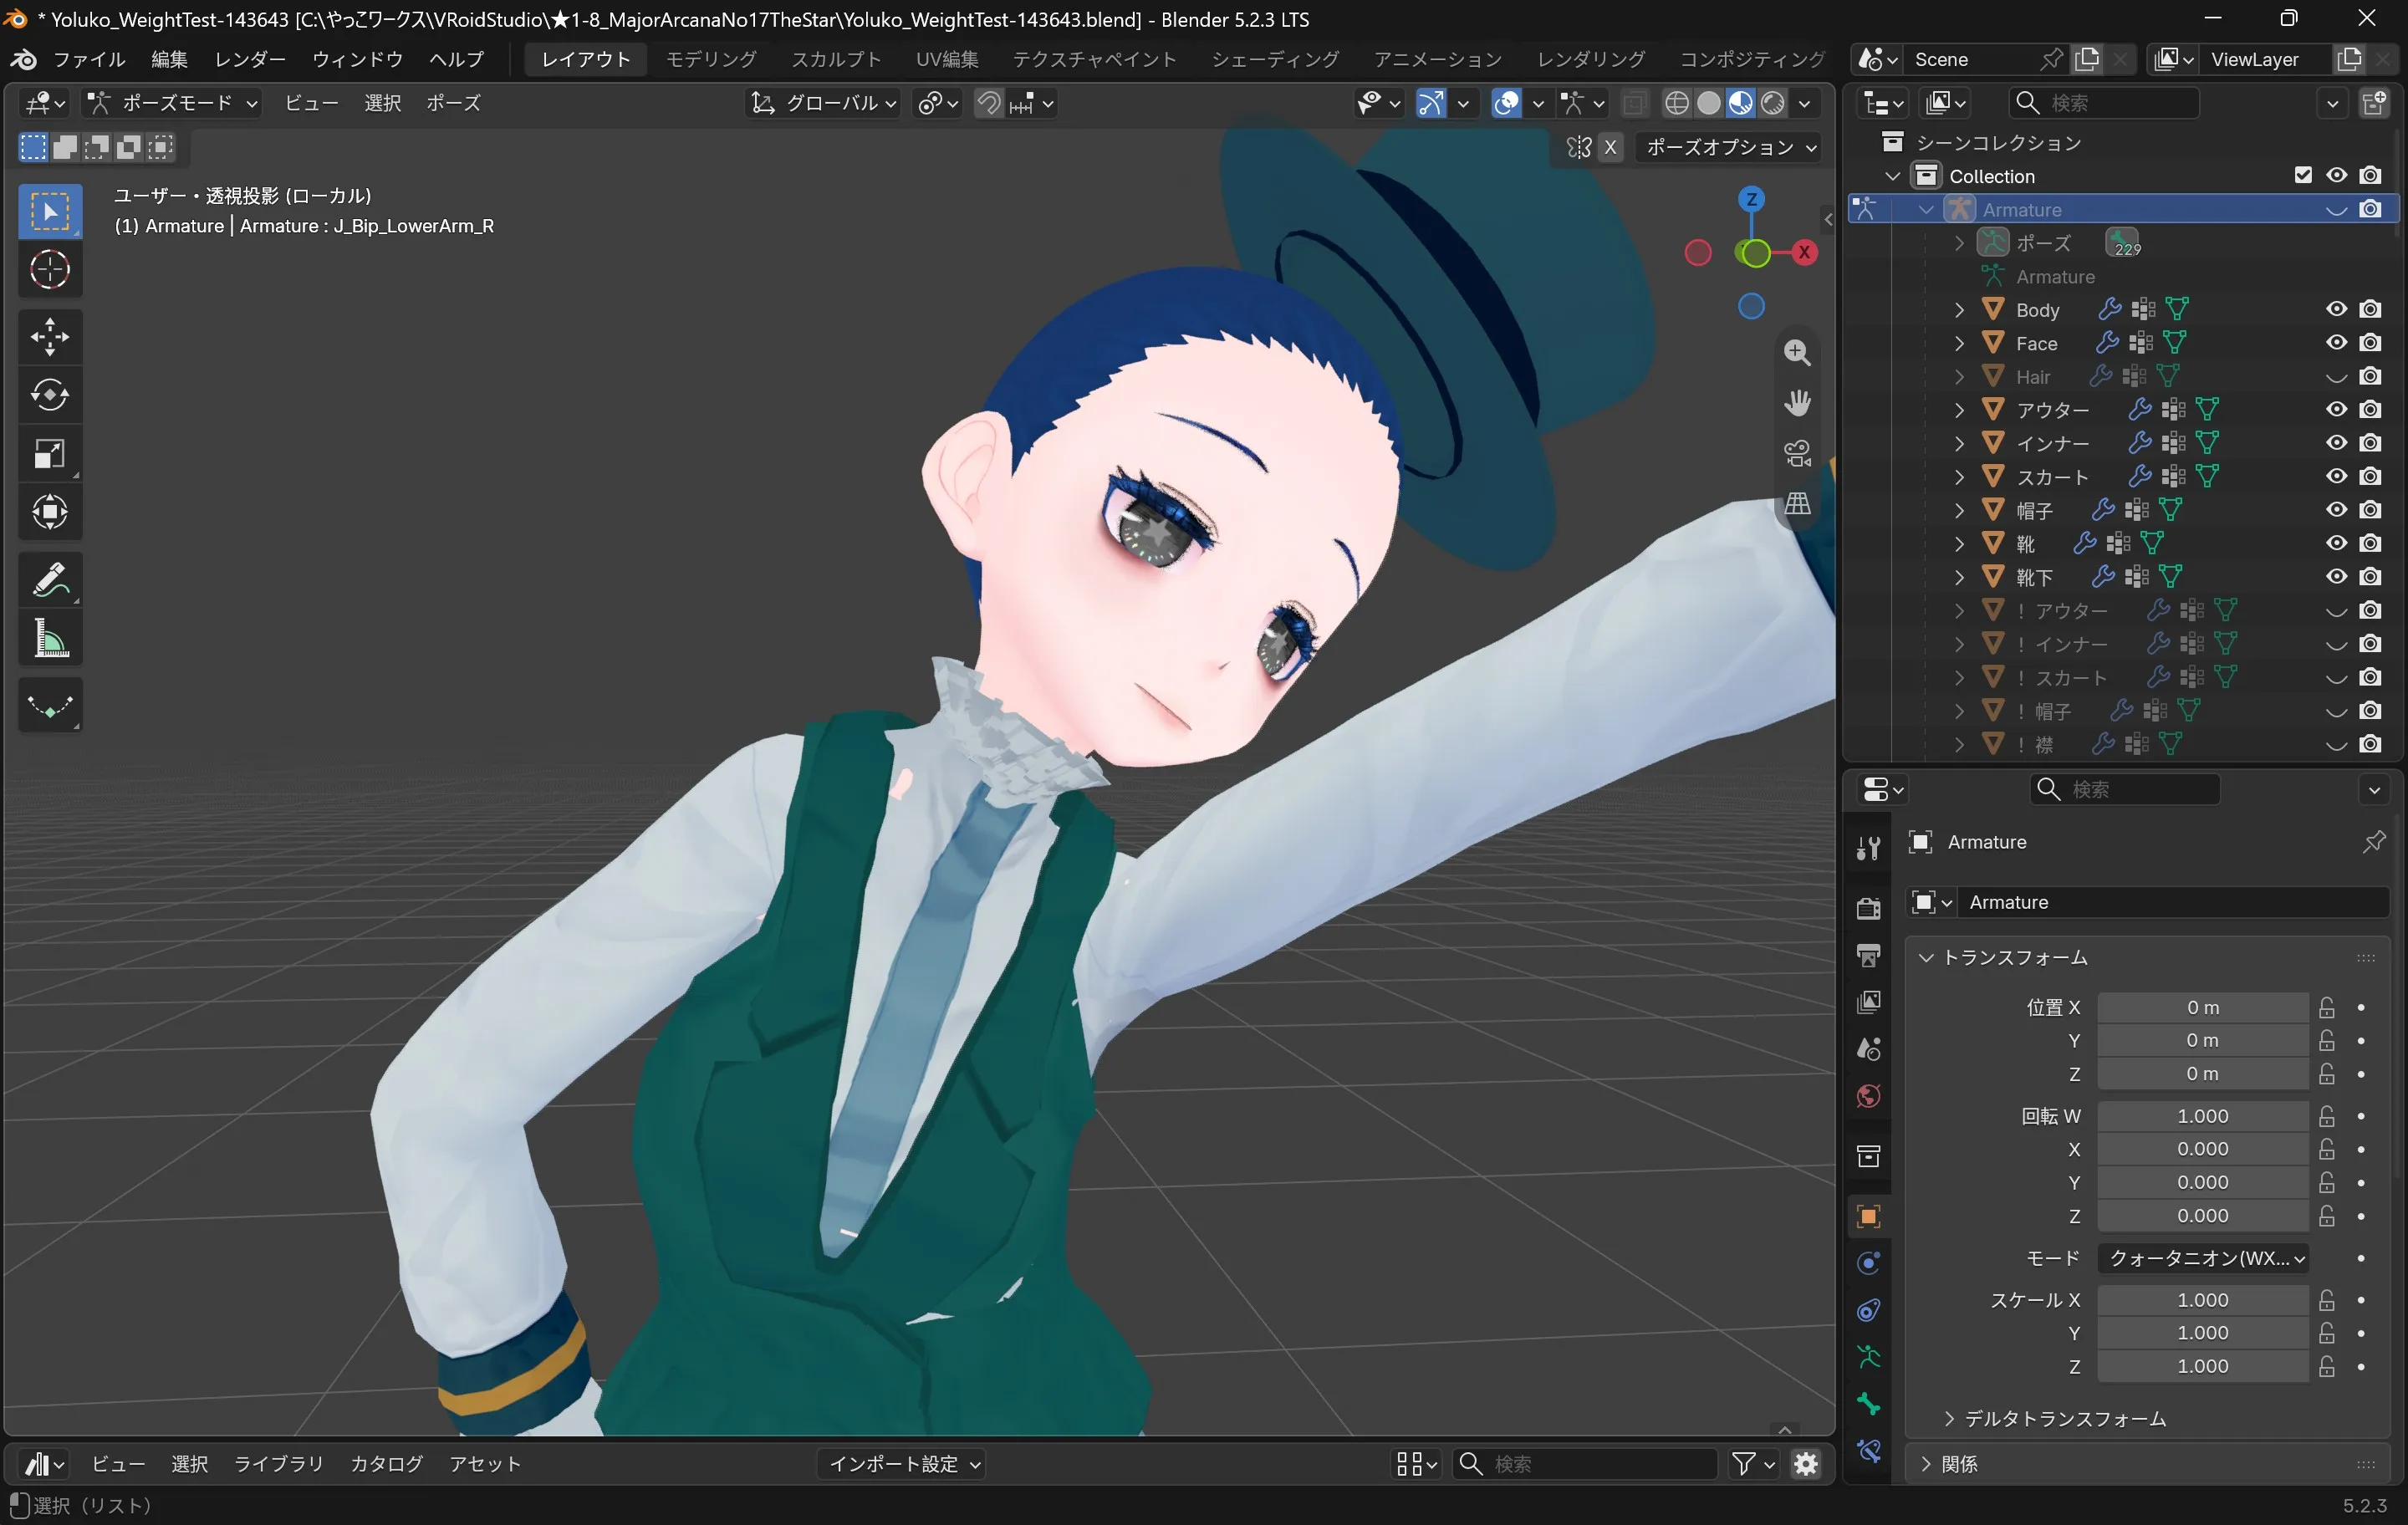Viewport: 2408px width, 1525px height.
Task: Open the ポーズ menu in viewport header
Action: (453, 103)
